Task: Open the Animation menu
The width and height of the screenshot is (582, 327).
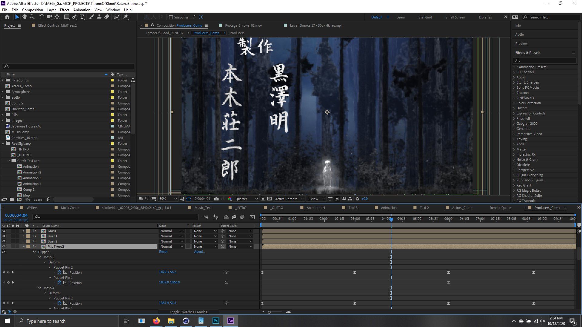Action: pos(82,10)
